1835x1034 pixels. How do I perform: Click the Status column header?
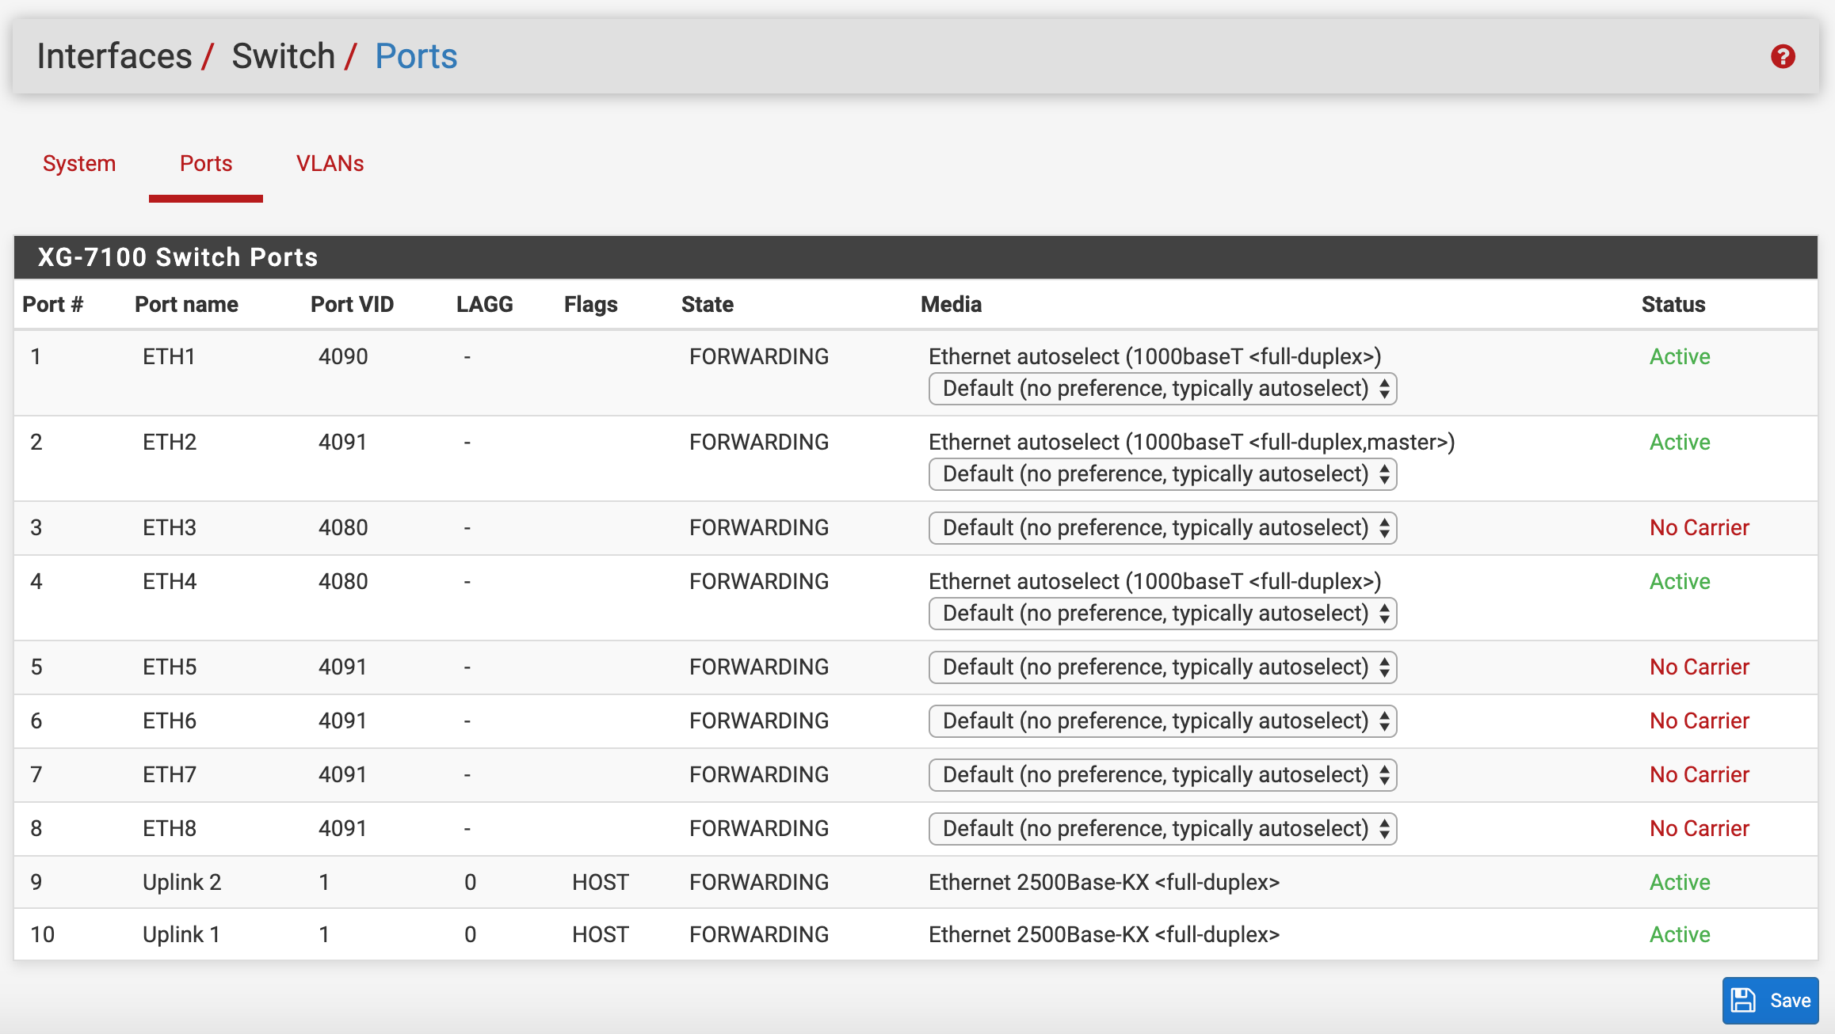pyautogui.click(x=1673, y=305)
